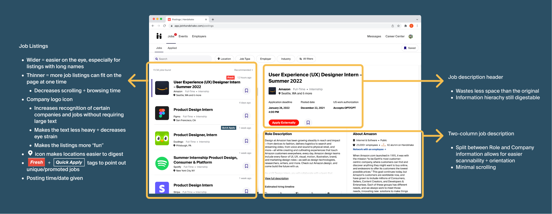Image resolution: width=552 pixels, height=214 pixels.
Task: Click the Spotify company logo
Action: pos(162,164)
